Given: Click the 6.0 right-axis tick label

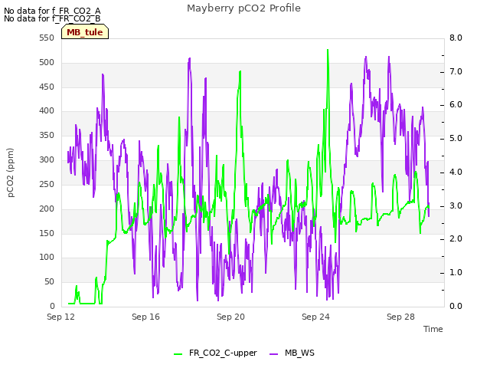Looking at the screenshot, I should [456, 105].
